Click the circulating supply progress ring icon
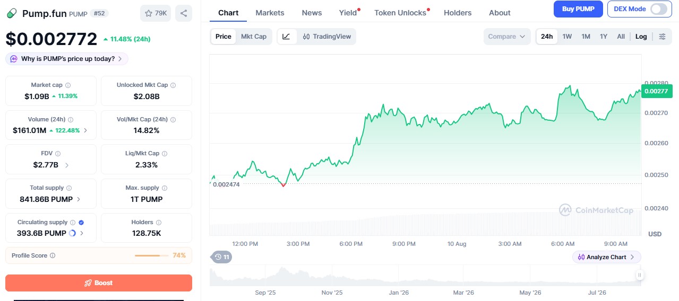This screenshot has width=679, height=301. [x=73, y=233]
